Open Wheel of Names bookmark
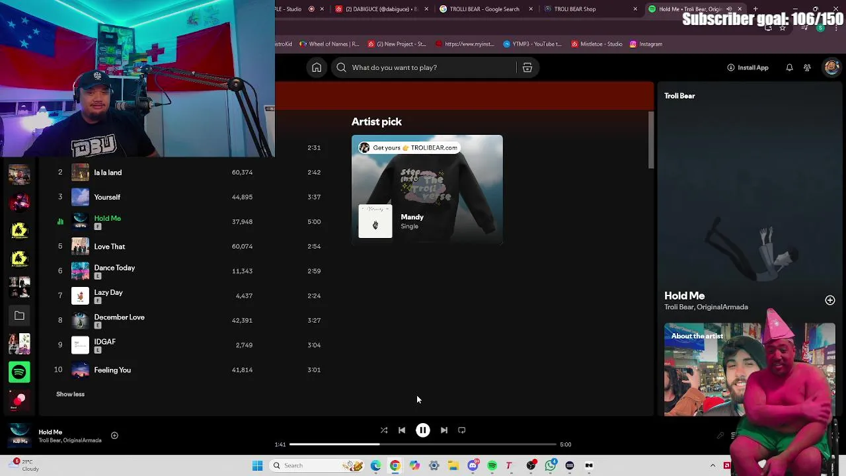The width and height of the screenshot is (846, 476). click(329, 44)
